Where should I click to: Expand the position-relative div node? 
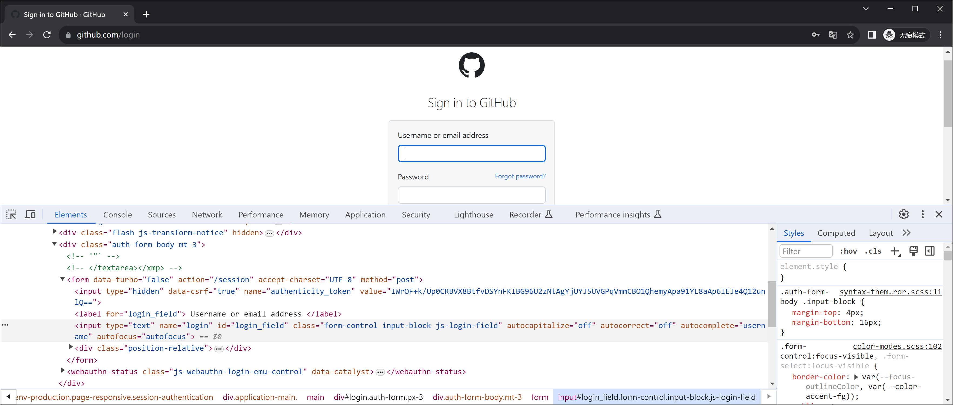click(71, 347)
